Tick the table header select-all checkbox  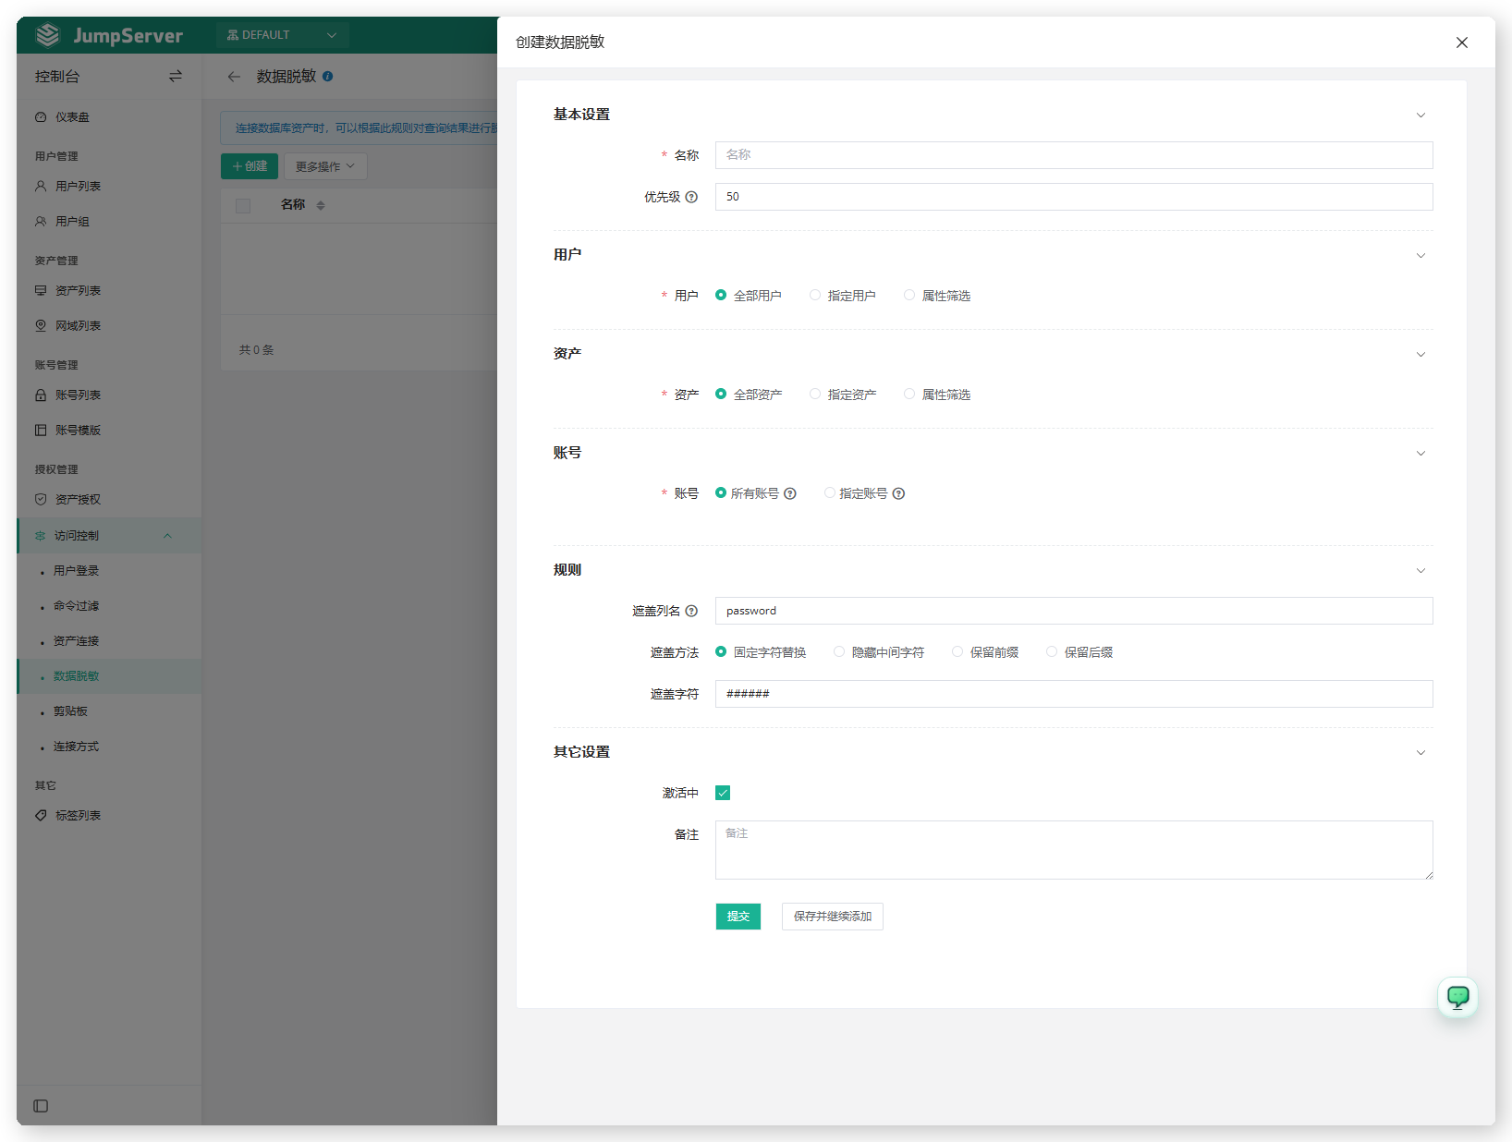243,206
